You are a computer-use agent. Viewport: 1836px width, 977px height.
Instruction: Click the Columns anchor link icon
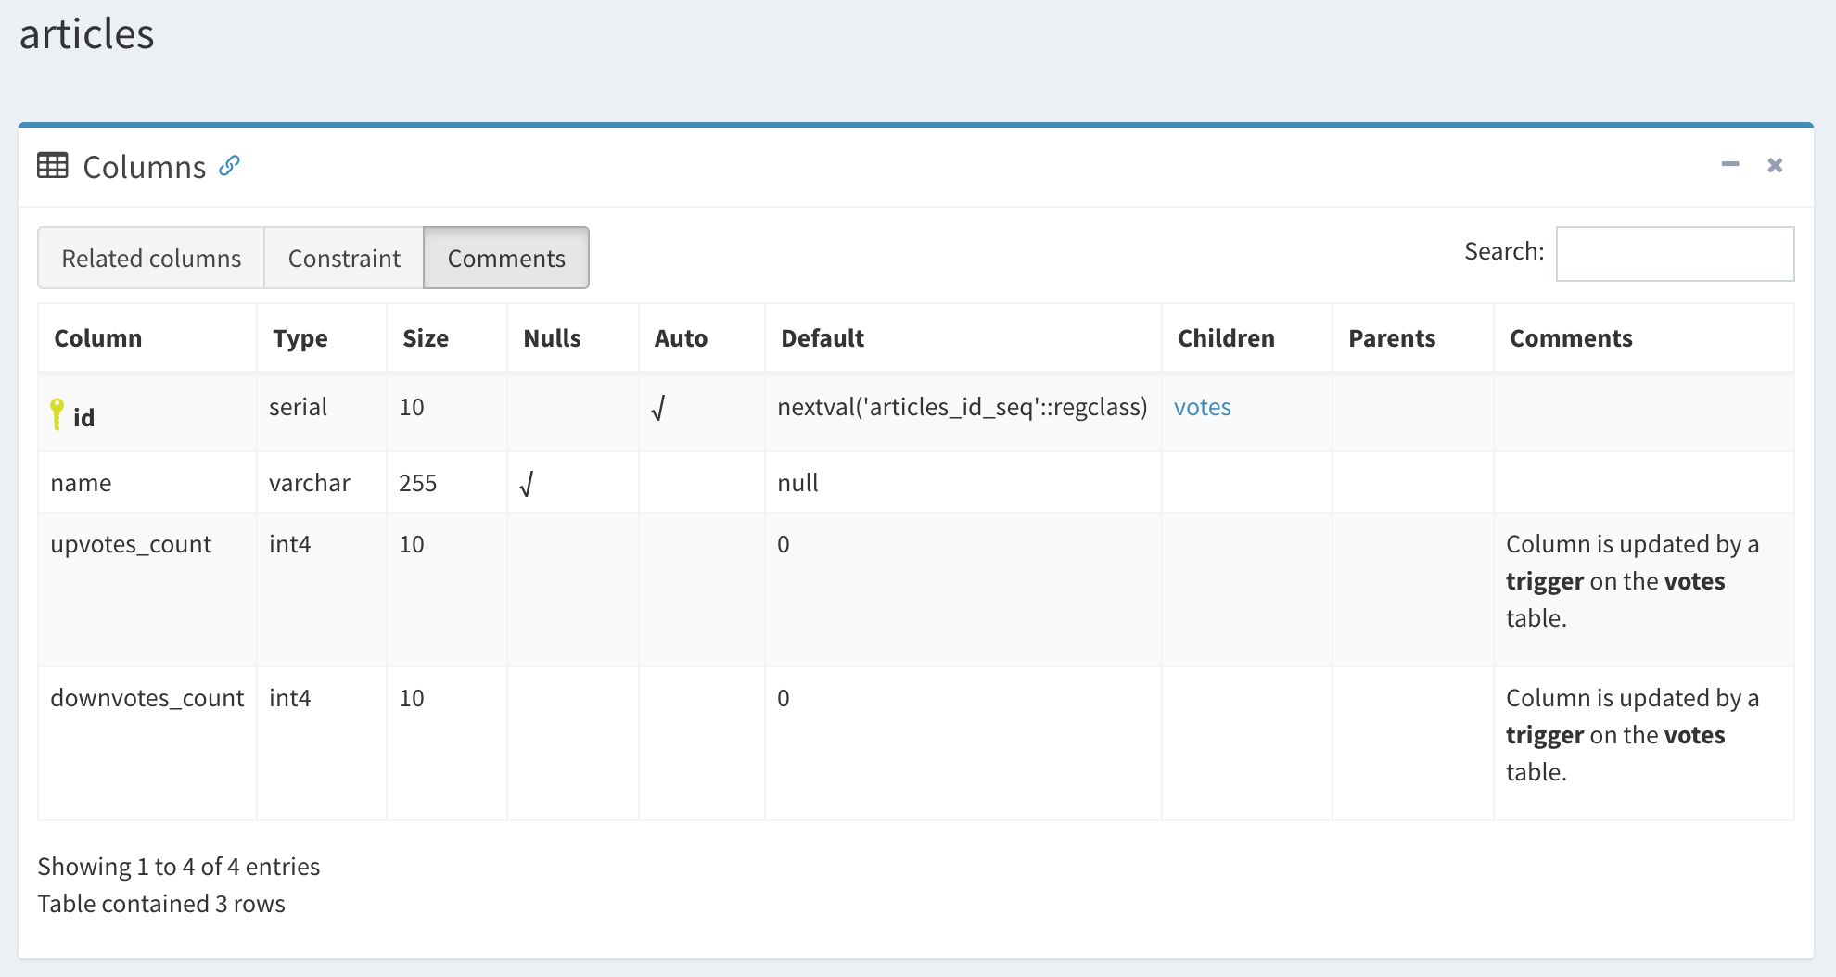229,166
